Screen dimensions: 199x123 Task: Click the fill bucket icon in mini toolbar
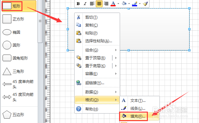click(124, 3)
